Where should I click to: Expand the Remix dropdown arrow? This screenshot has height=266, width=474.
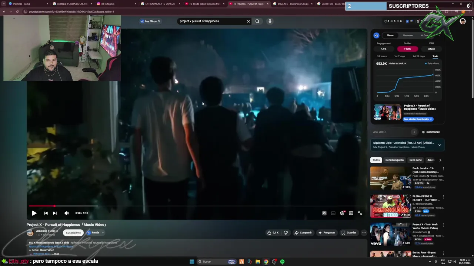click(103, 233)
